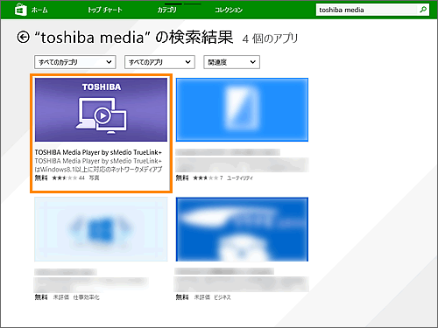Open the blue utility app thumbnail
The image size is (438, 328).
242,109
